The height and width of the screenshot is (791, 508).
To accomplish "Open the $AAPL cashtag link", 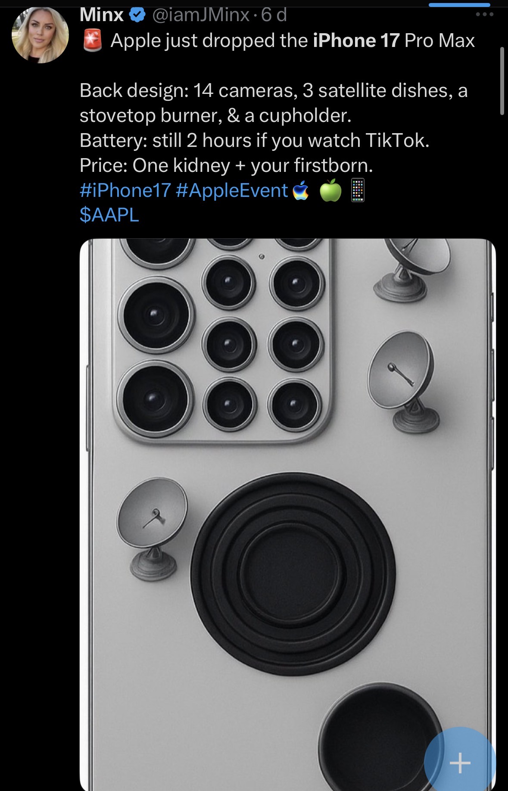I will pos(109,215).
